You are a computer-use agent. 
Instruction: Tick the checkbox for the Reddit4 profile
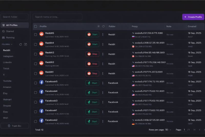tap(36, 44)
